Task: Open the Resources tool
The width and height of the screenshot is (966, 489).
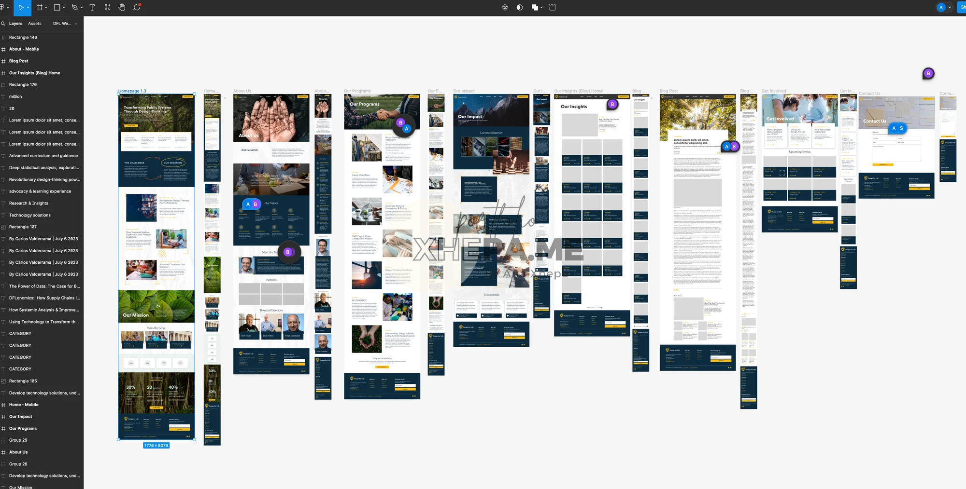Action: coord(107,8)
